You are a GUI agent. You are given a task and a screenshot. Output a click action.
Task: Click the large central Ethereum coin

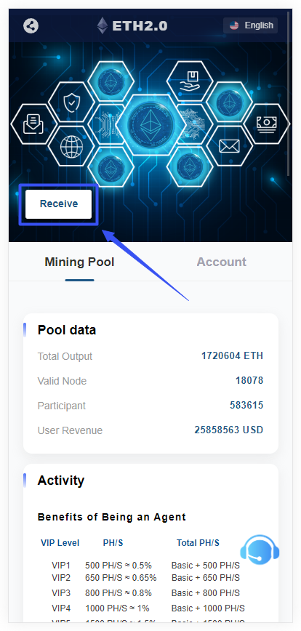point(151,124)
